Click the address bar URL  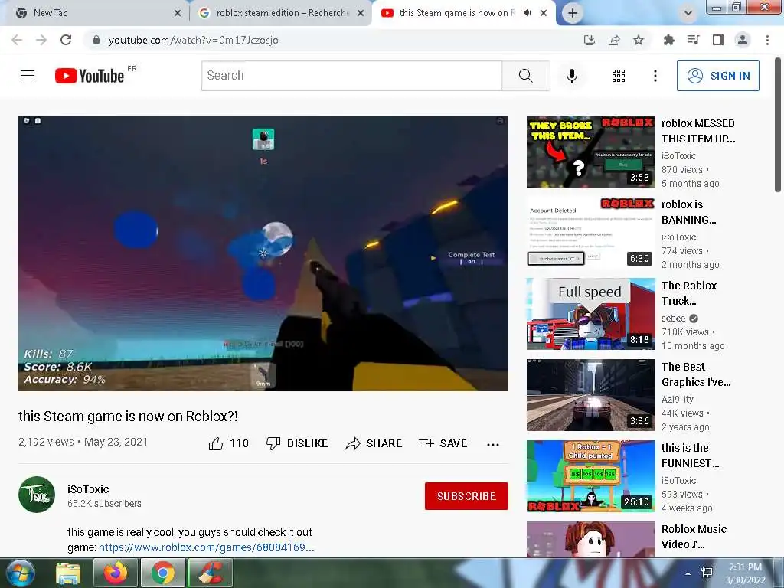point(193,40)
